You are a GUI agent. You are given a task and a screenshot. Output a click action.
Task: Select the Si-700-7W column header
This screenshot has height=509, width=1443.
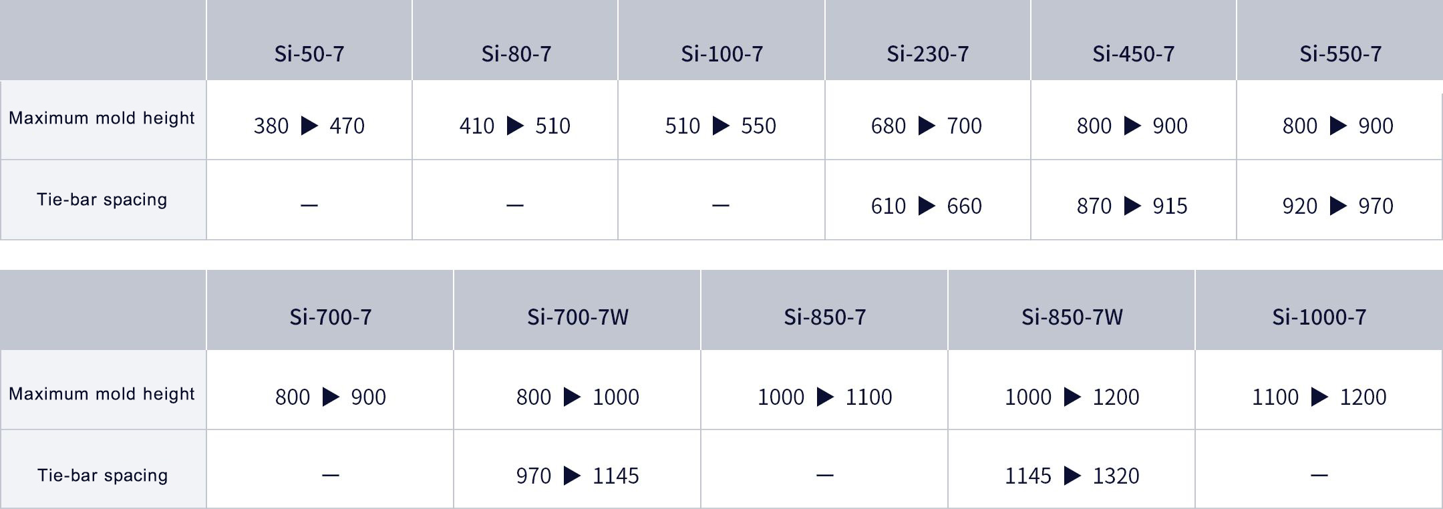[x=577, y=317]
